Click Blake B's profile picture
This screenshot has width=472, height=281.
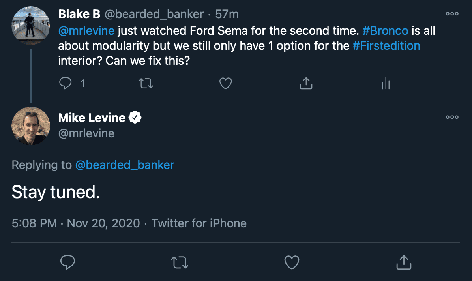coord(30,22)
